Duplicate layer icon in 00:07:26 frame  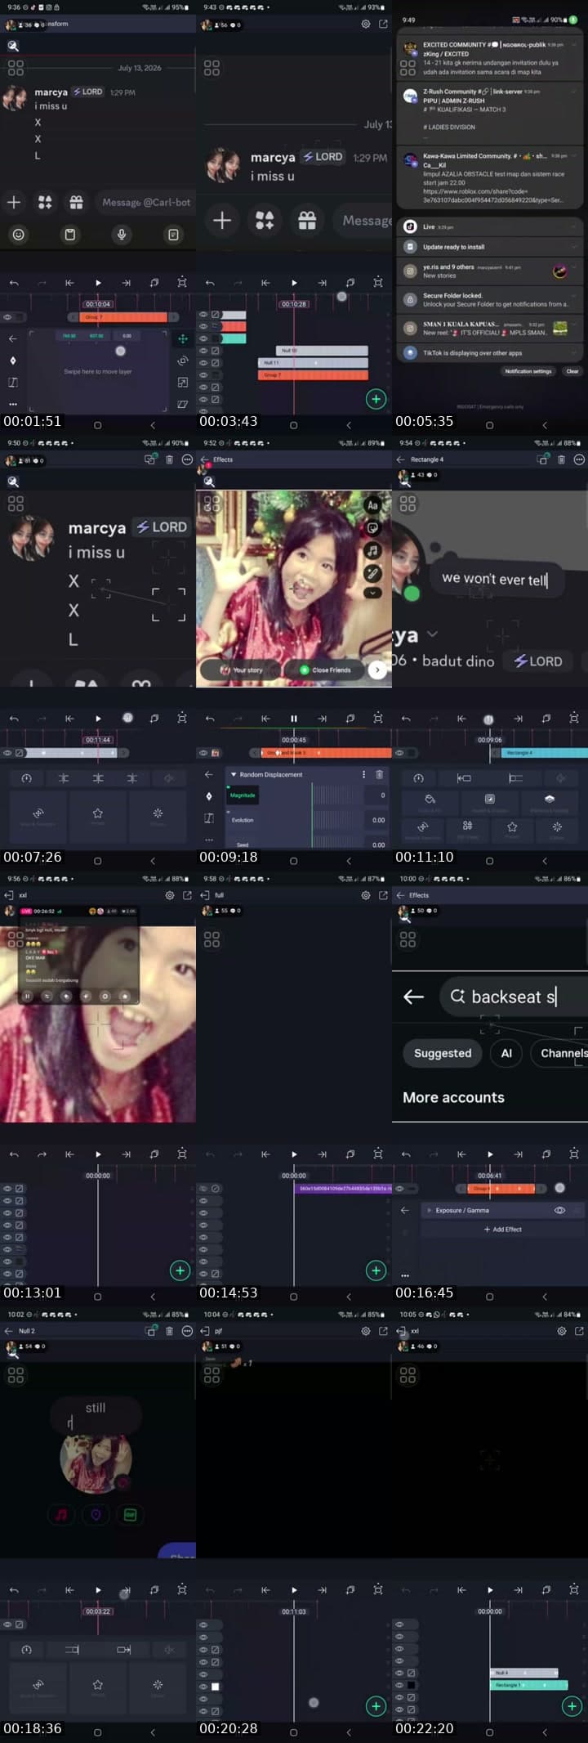[x=150, y=460]
